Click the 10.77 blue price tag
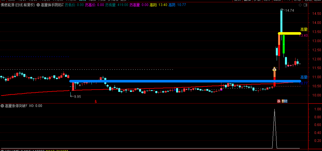This screenshot has width=322, height=151. 303,83
